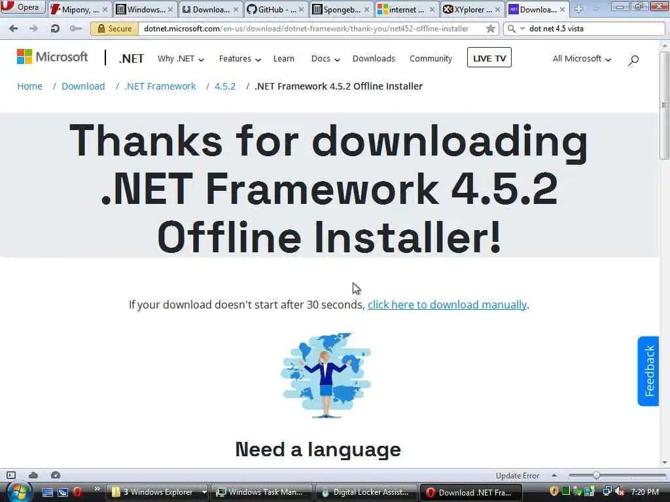The width and height of the screenshot is (670, 502).
Task: Click the green task manager tray icon
Action: (566, 492)
